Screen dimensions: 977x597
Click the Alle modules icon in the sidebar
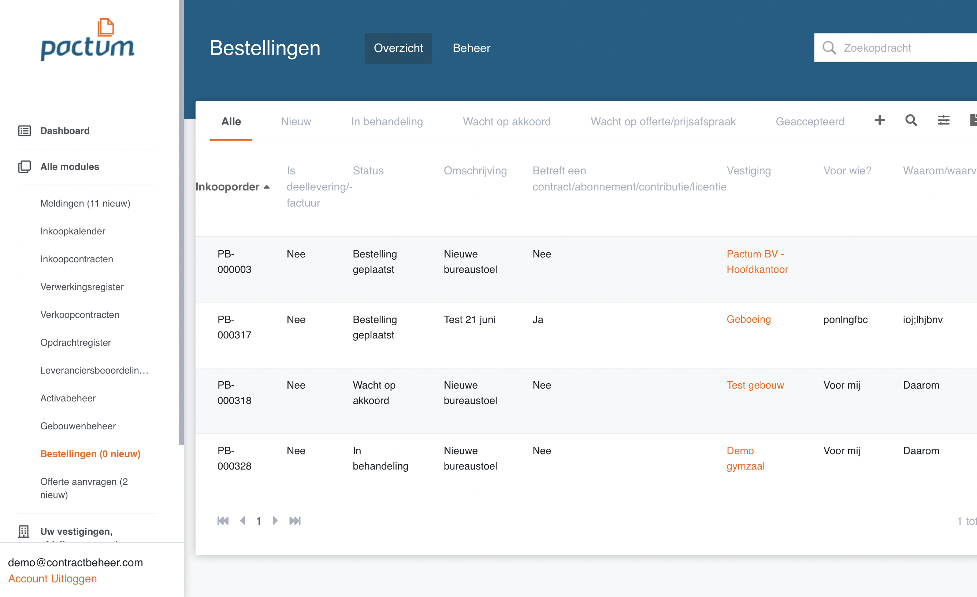pos(25,167)
